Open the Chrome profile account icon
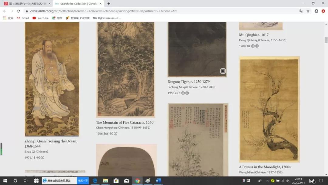Image resolution: width=328 pixels, height=185 pixels. point(316,11)
